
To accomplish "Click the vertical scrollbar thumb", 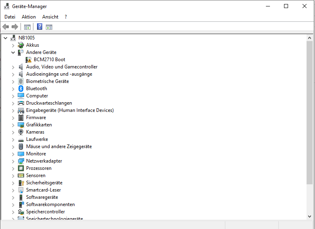I will [309, 112].
